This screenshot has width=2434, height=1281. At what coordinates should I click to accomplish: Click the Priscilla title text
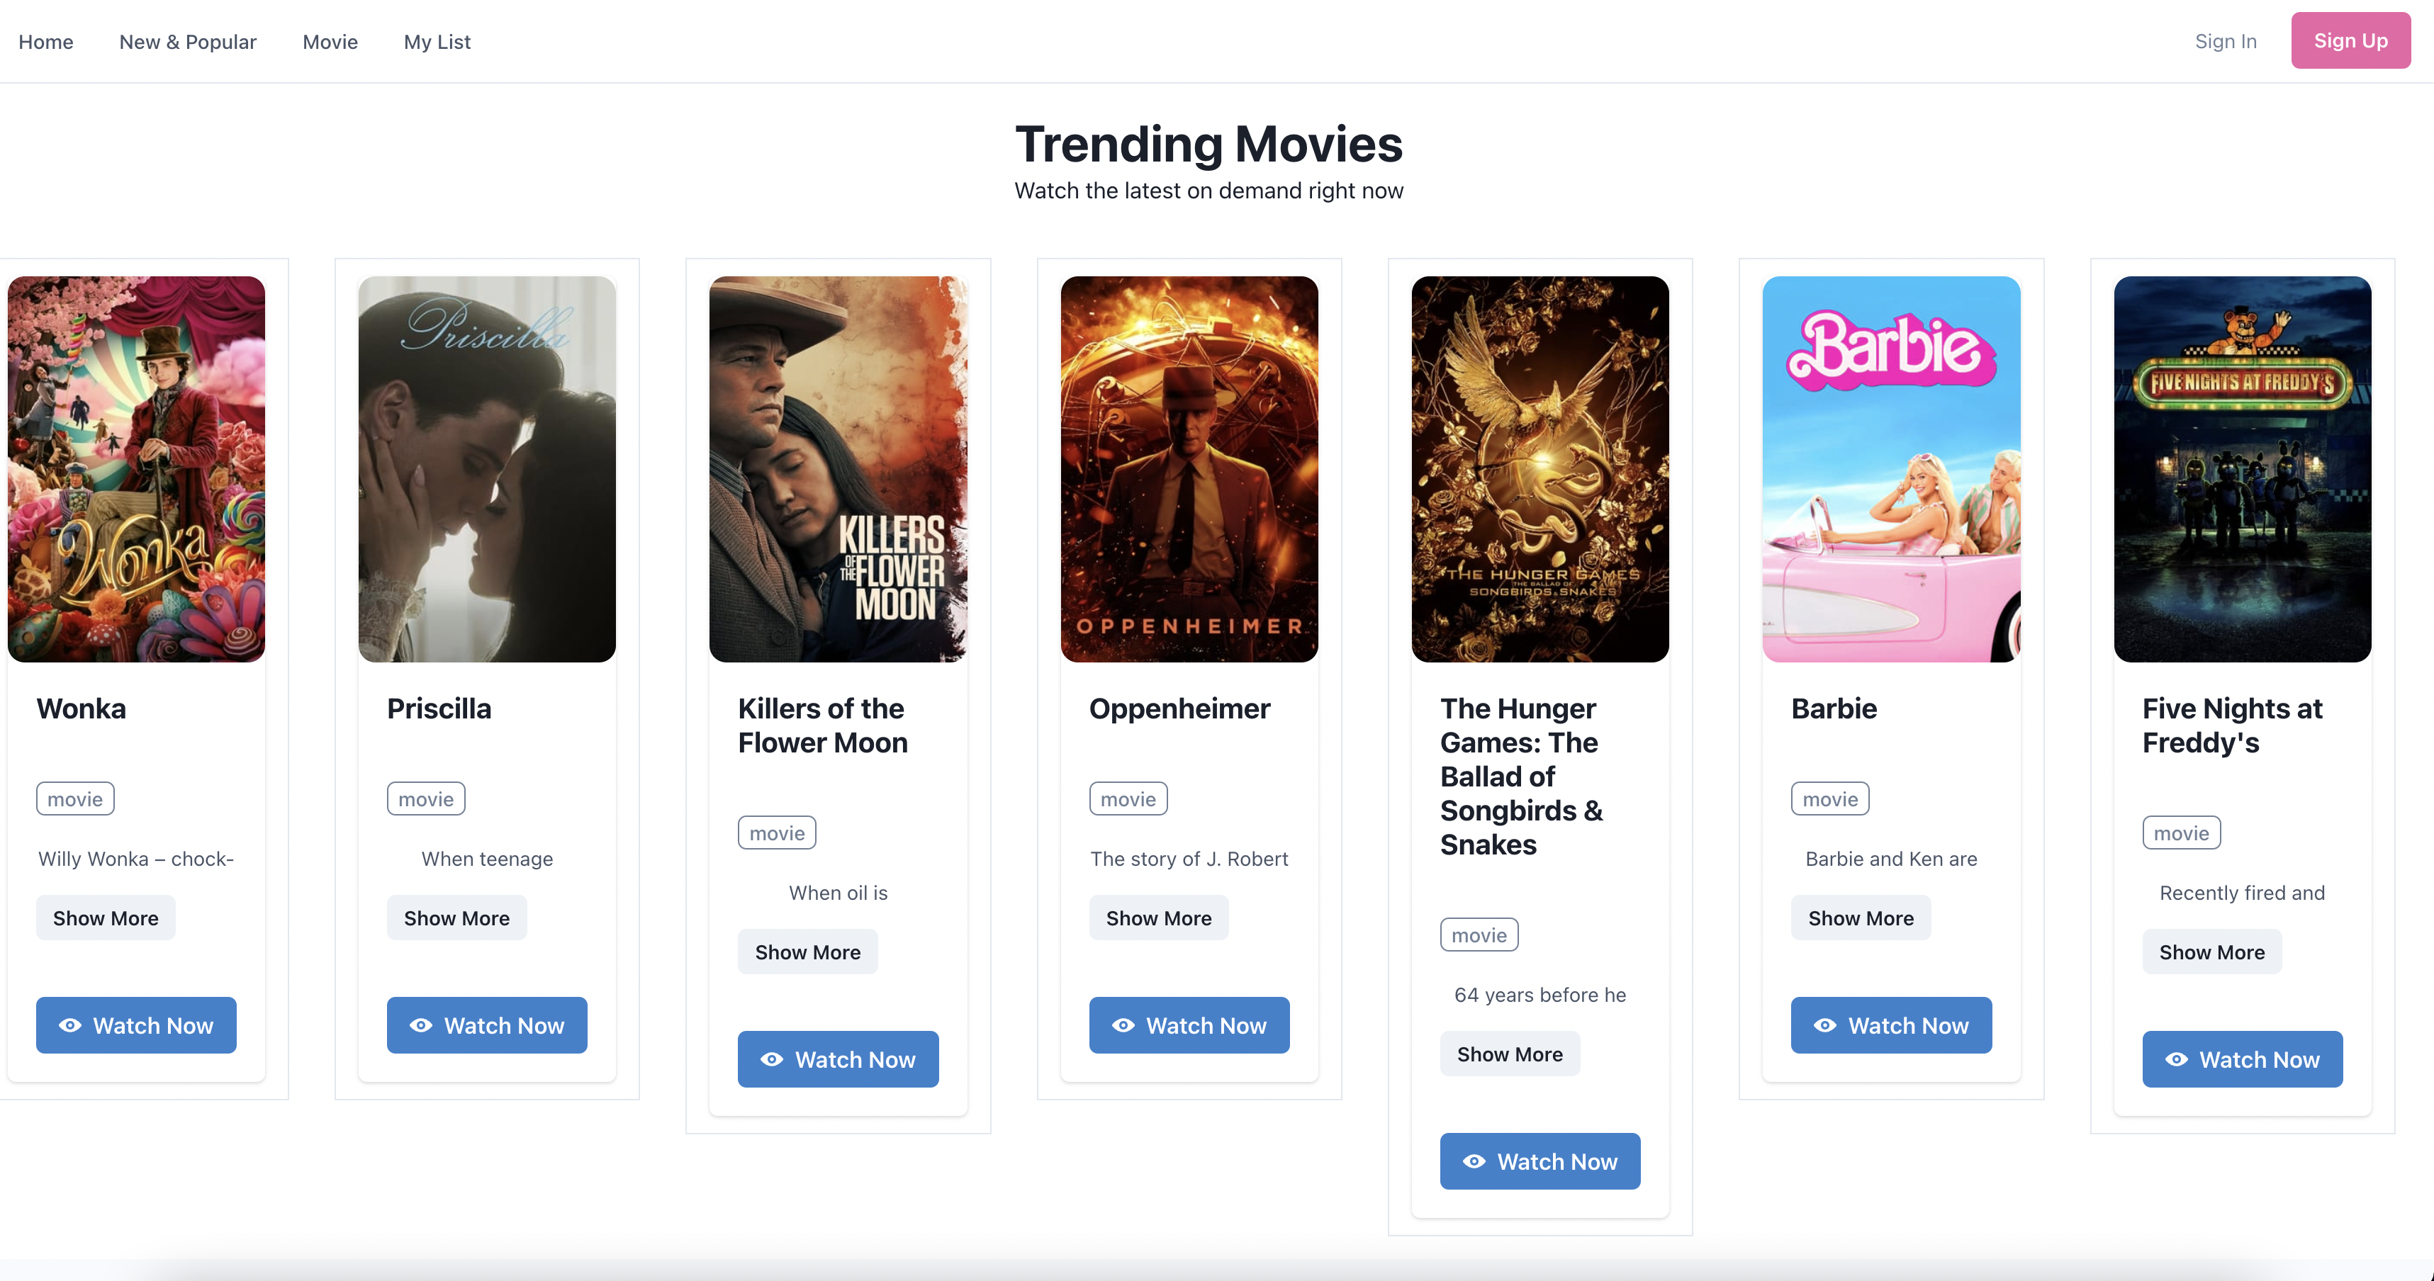(x=439, y=708)
